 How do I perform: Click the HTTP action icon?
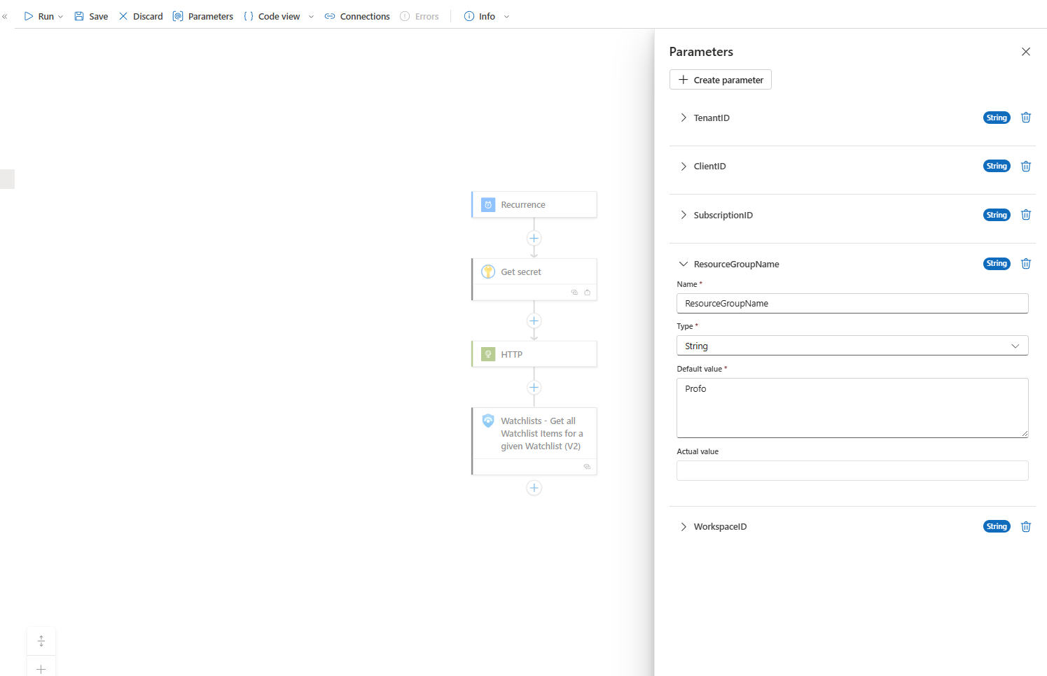pos(488,355)
